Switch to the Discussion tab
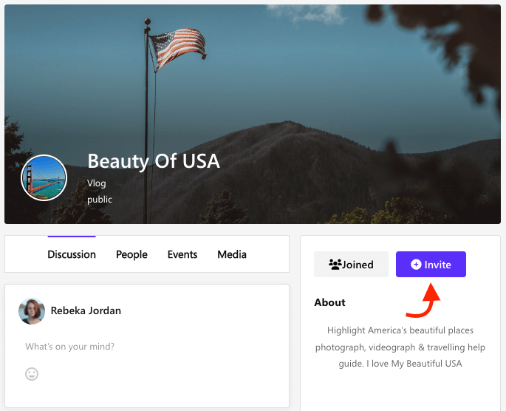Viewport: 506px width, 411px height. (72, 254)
